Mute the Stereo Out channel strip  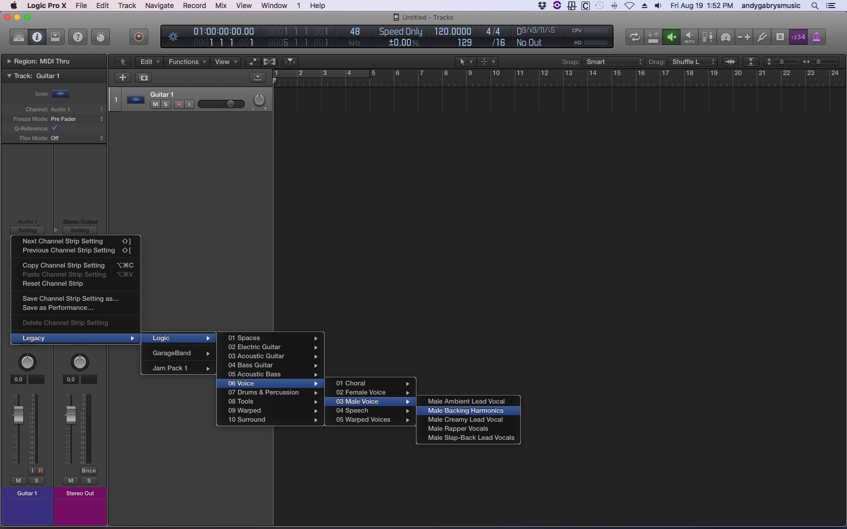71,481
